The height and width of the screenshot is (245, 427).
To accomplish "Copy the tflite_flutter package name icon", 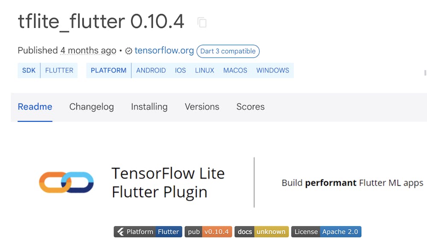I will tap(202, 23).
